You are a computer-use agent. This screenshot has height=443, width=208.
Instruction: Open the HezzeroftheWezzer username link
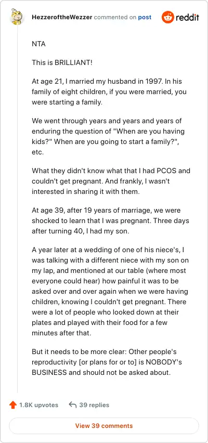[62, 17]
